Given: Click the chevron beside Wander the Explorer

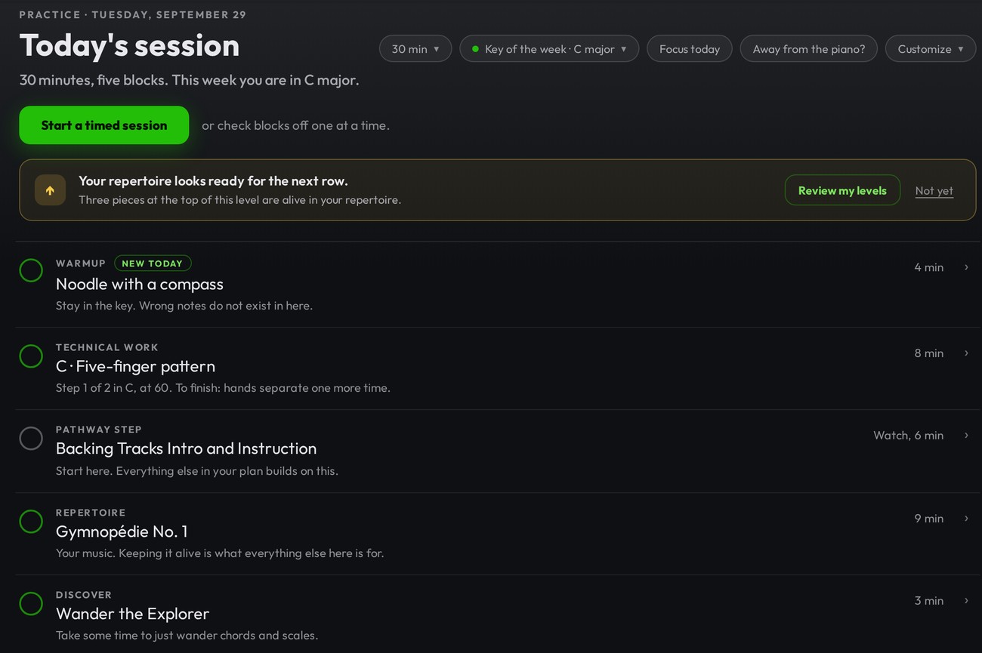Looking at the screenshot, I should (966, 600).
